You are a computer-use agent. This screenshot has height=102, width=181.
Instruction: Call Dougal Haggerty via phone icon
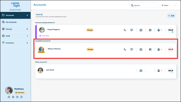pyautogui.click(x=125, y=30)
